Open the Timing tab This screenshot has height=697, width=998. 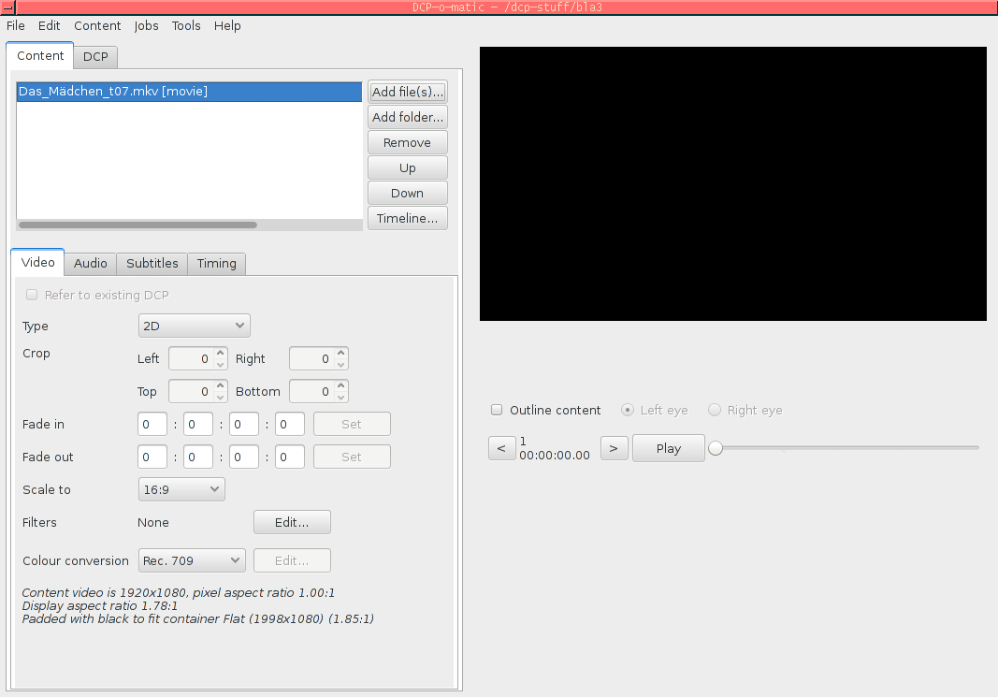(x=216, y=264)
